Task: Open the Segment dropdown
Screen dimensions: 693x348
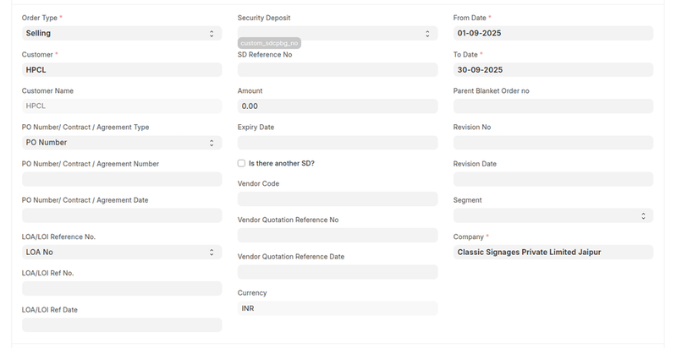Action: pyautogui.click(x=553, y=216)
